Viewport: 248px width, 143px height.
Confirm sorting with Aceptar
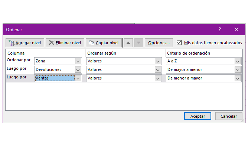tap(198, 116)
